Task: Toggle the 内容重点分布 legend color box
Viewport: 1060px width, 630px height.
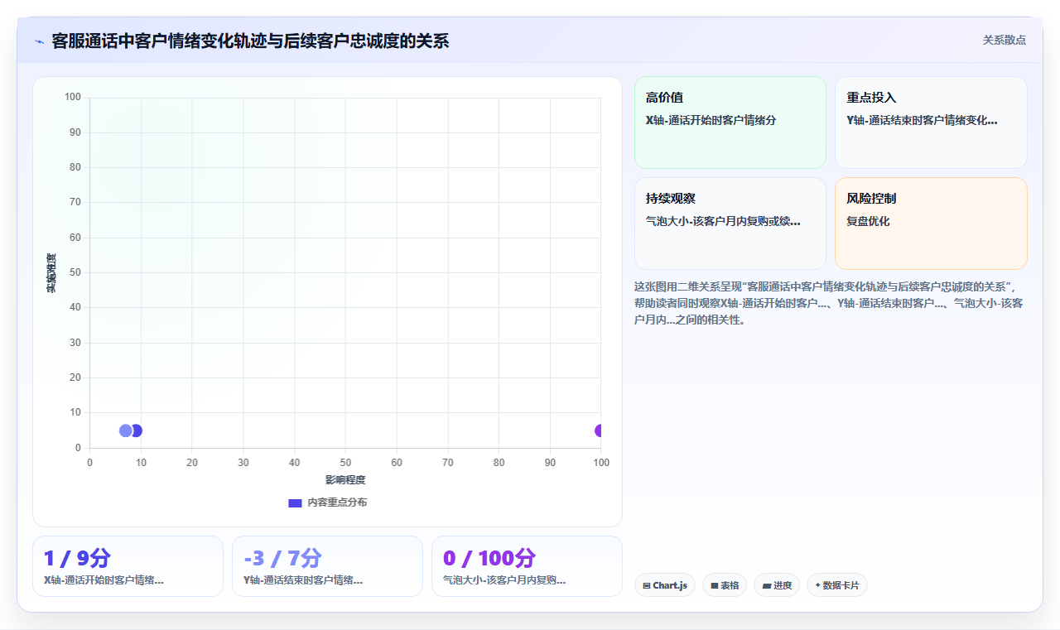Action: pos(295,503)
